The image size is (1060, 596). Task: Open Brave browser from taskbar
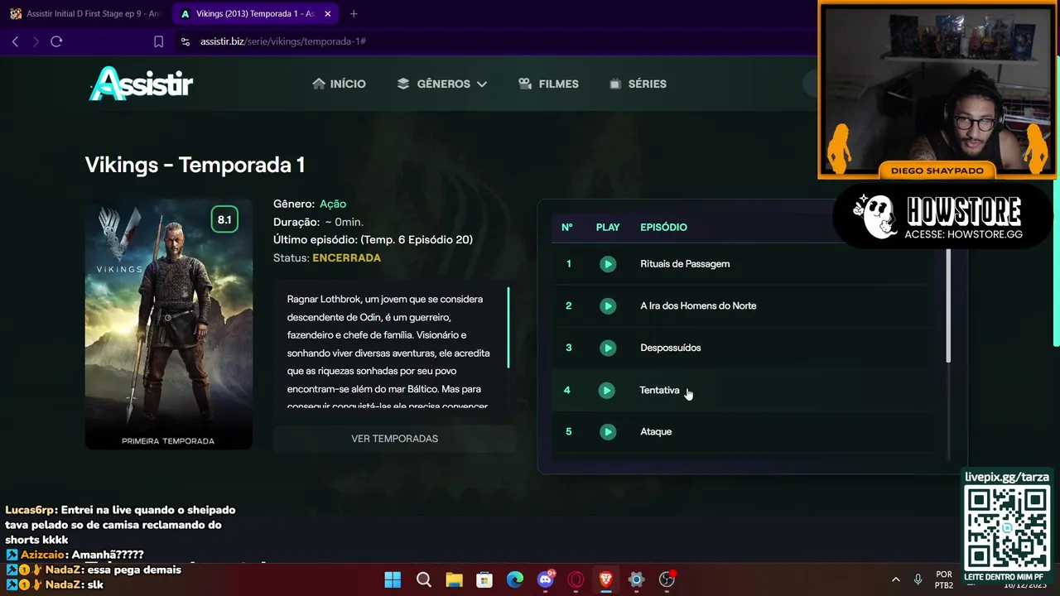606,579
